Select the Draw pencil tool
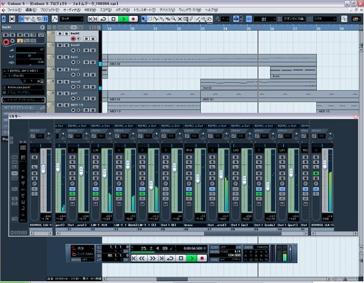Image resolution: width=364 pixels, height=283 pixels. 192,19
